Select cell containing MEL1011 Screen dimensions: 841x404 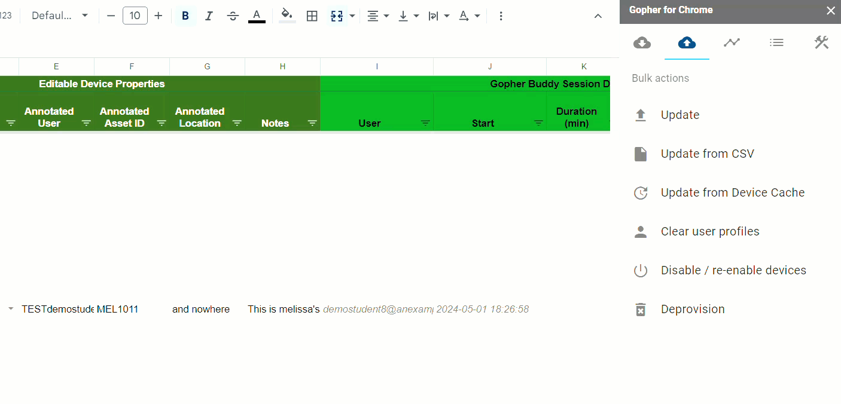(132, 309)
